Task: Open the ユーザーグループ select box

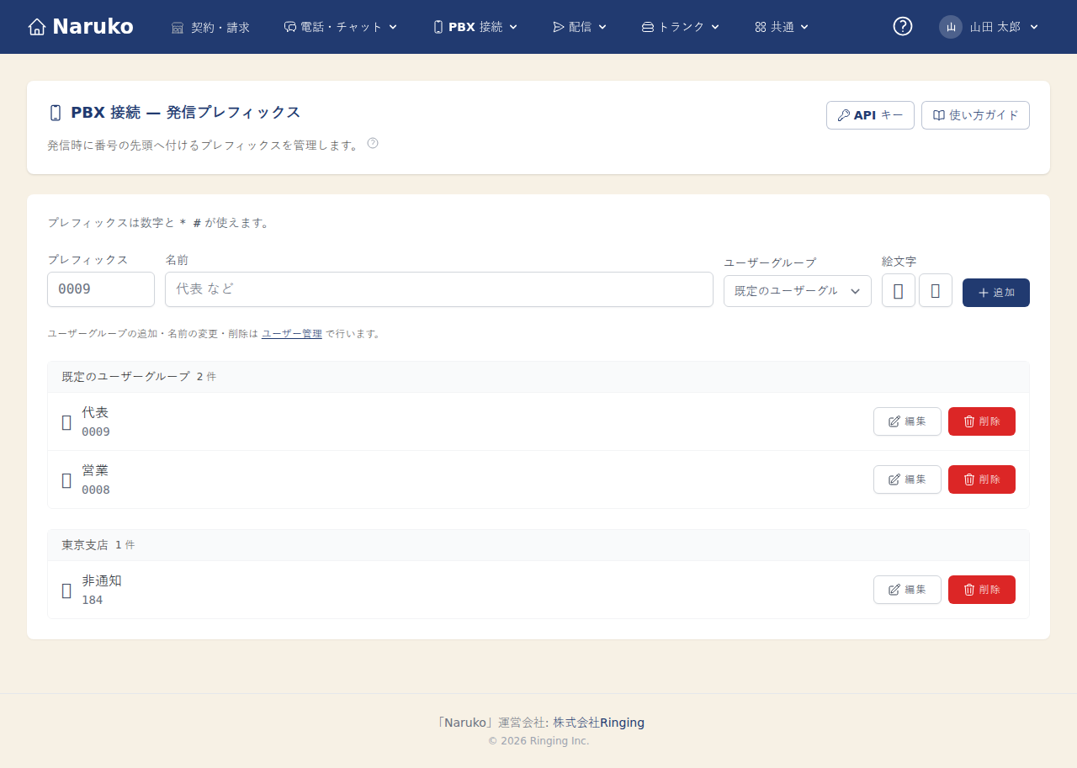Action: 798,291
